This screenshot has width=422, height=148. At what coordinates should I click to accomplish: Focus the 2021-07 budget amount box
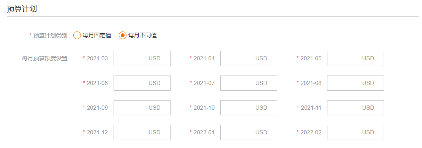coord(249,83)
